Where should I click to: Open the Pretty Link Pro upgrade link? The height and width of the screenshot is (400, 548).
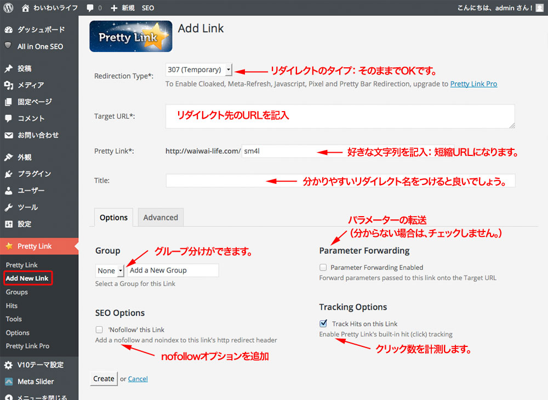(473, 84)
